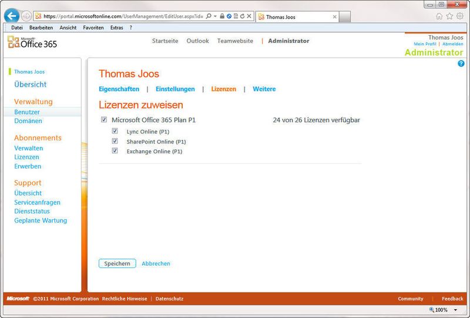Open Verwalten under Abonnements
The height and width of the screenshot is (318, 470).
28,148
